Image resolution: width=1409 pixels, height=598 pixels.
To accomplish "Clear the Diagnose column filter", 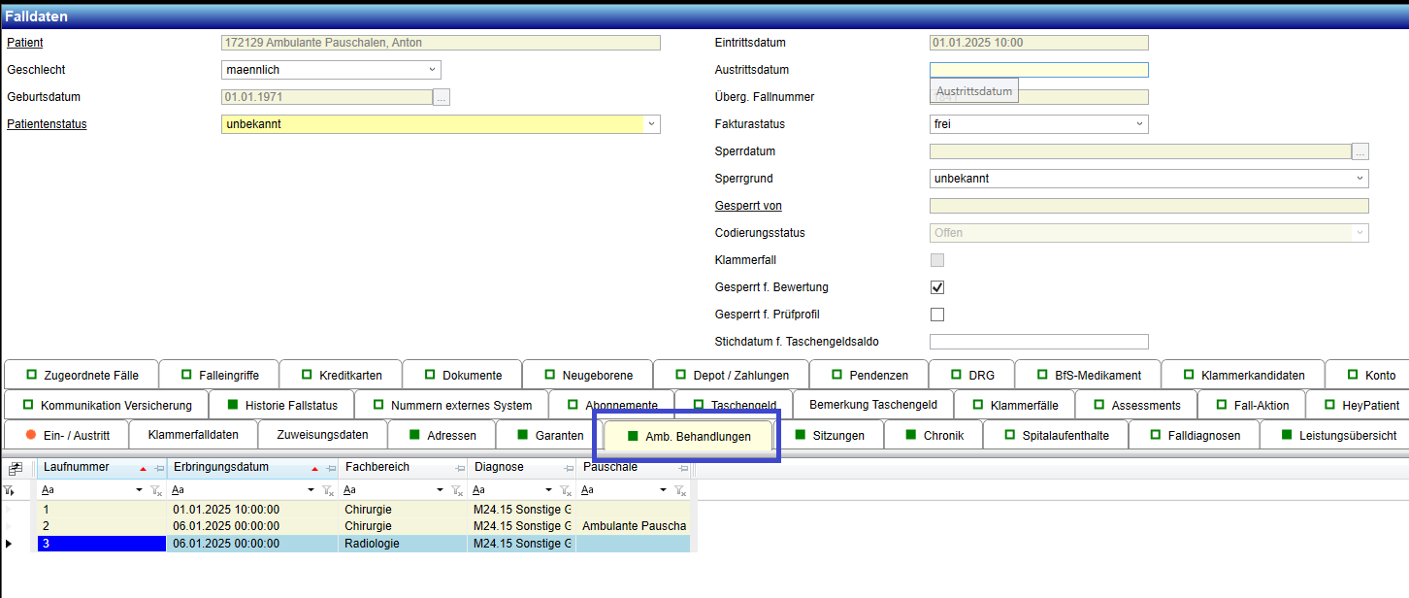I will [x=566, y=491].
